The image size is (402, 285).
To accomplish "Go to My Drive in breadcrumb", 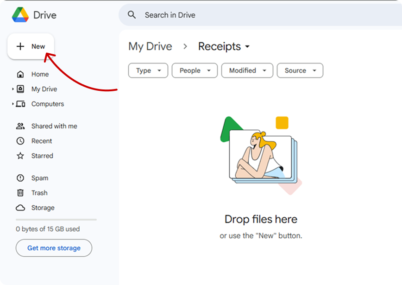I will tap(150, 46).
